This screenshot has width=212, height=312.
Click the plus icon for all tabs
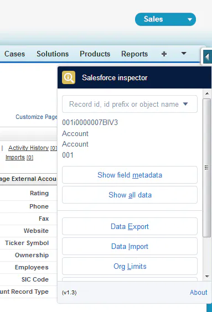[x=164, y=54]
